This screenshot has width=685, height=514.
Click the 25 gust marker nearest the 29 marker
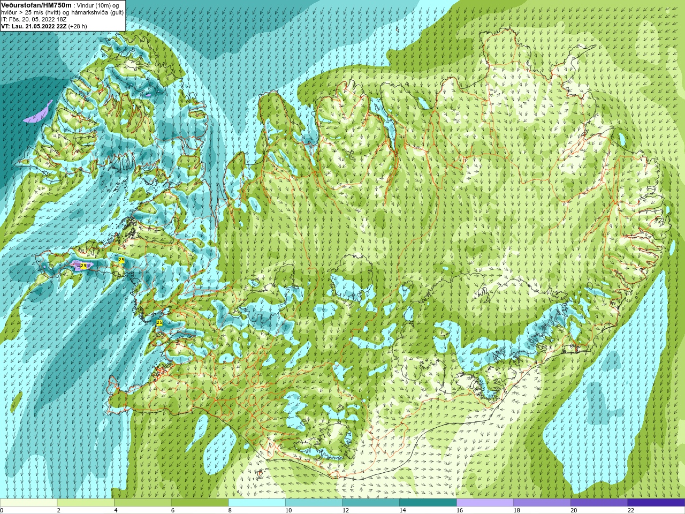pos(121,260)
